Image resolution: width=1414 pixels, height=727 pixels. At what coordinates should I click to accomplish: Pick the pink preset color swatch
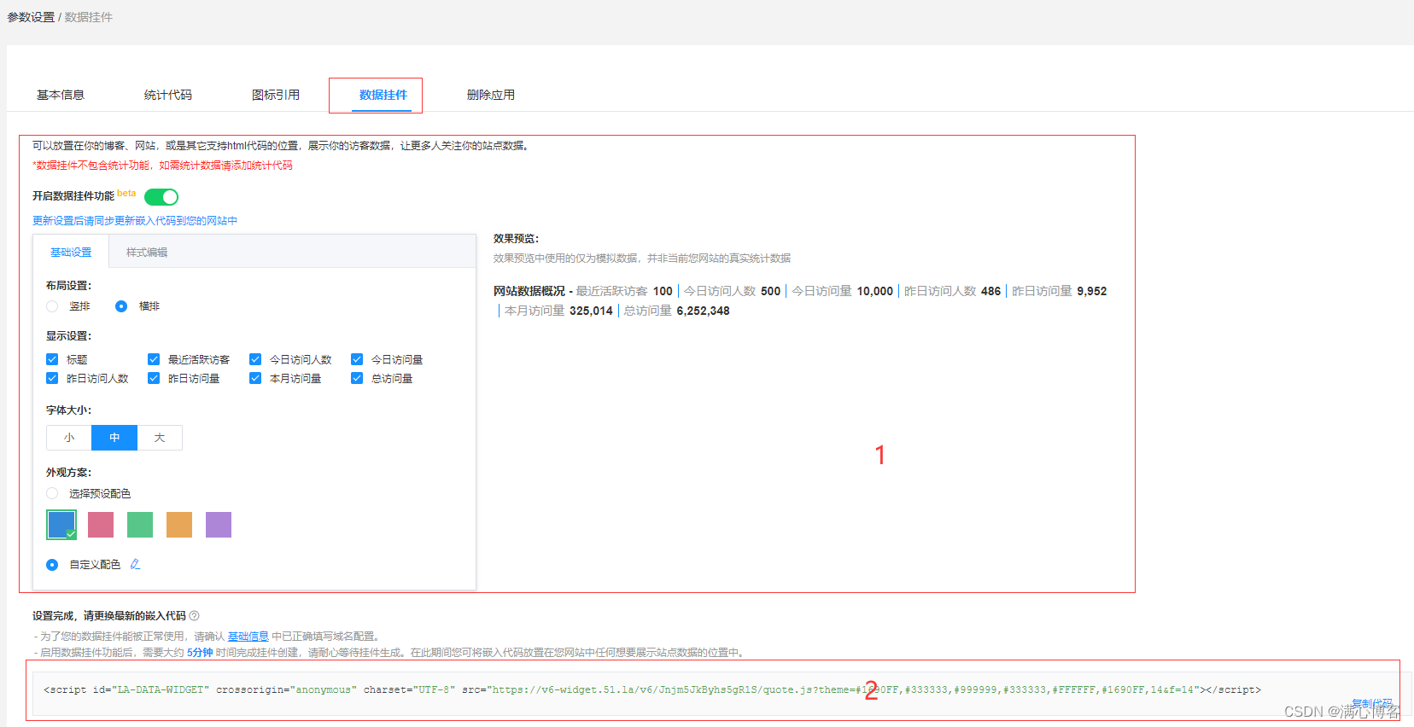[101, 525]
